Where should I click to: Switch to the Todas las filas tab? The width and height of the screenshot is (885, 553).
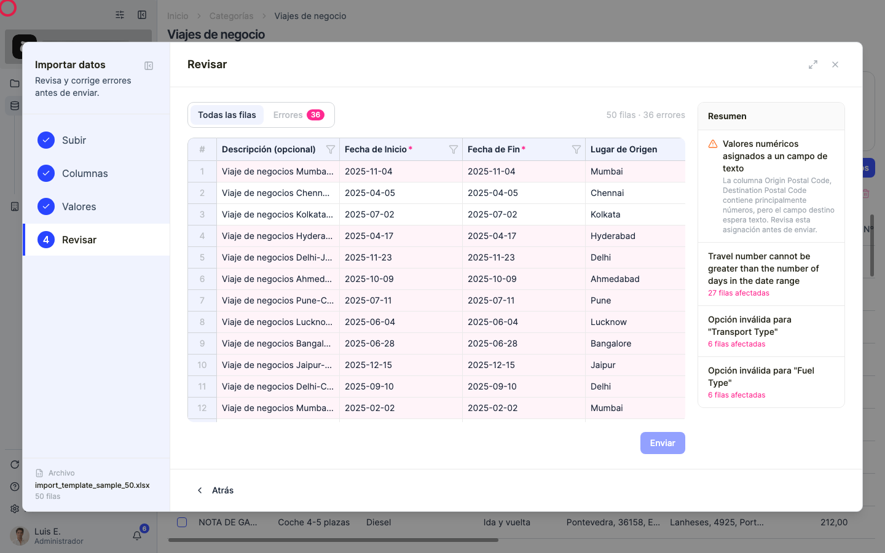click(227, 115)
